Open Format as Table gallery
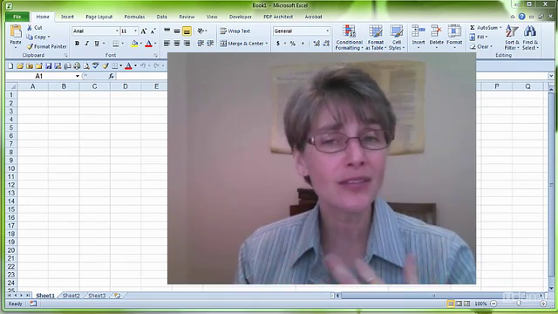The height and width of the screenshot is (314, 558). point(376,38)
